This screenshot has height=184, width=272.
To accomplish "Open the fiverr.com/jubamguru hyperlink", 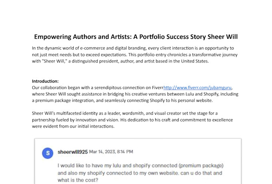I will click(197, 88).
